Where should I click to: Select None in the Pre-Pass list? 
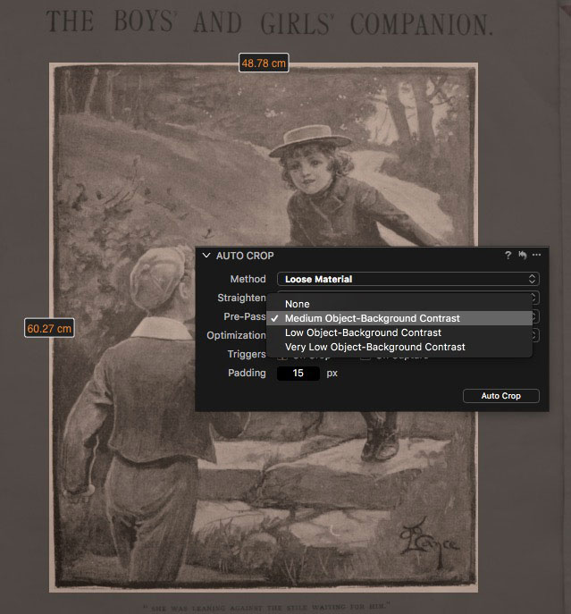coord(399,304)
